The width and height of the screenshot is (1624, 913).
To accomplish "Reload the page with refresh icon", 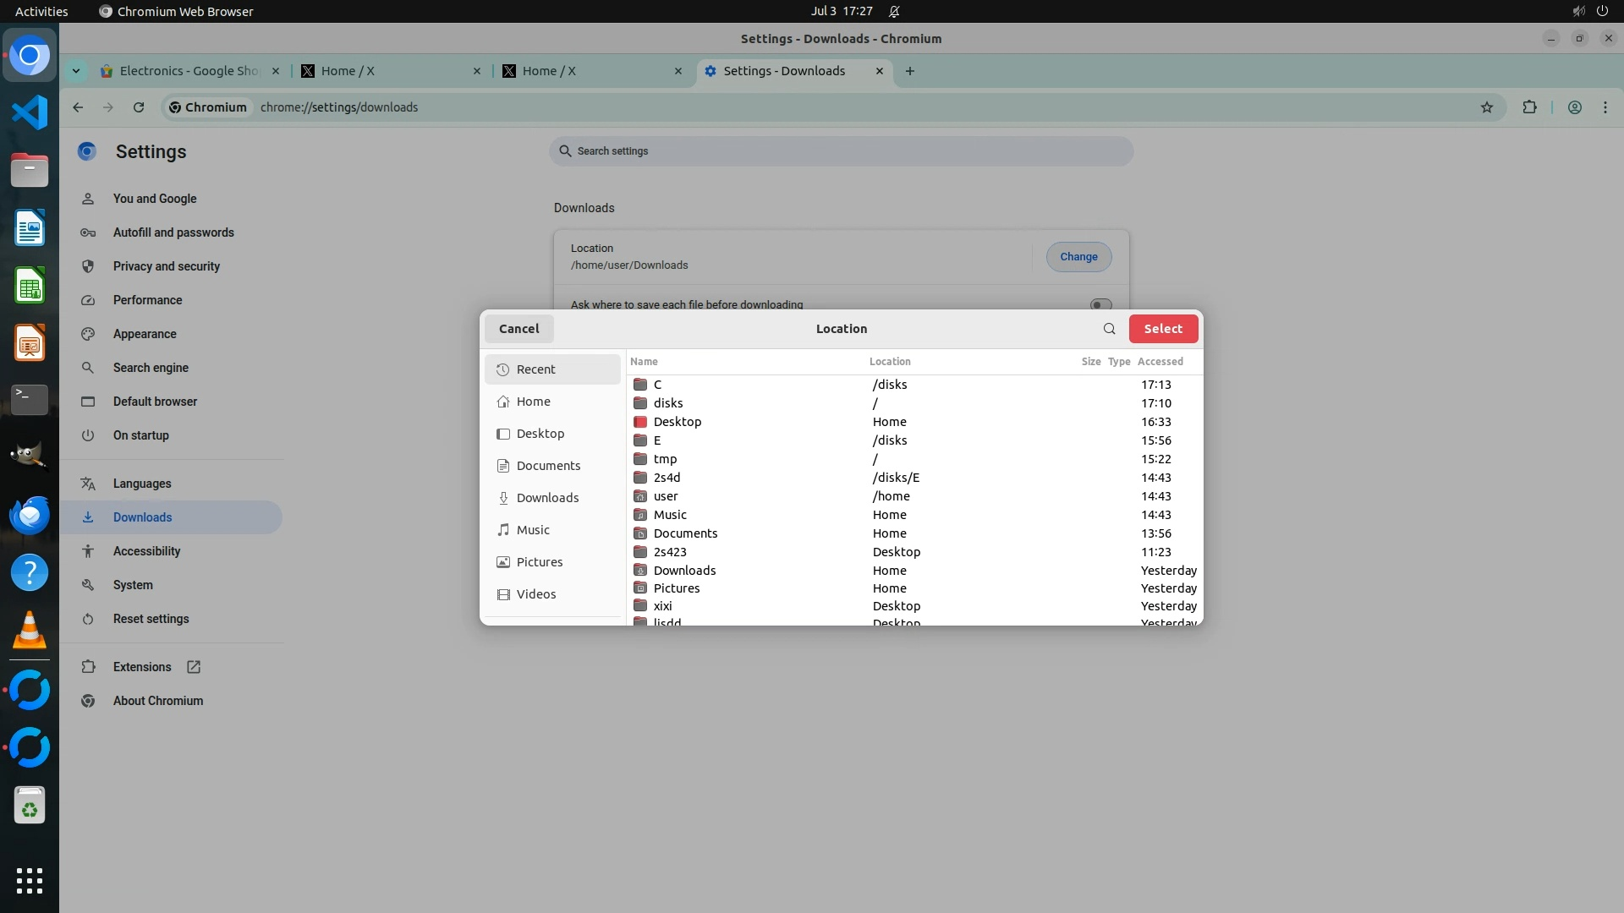I will [x=139, y=107].
